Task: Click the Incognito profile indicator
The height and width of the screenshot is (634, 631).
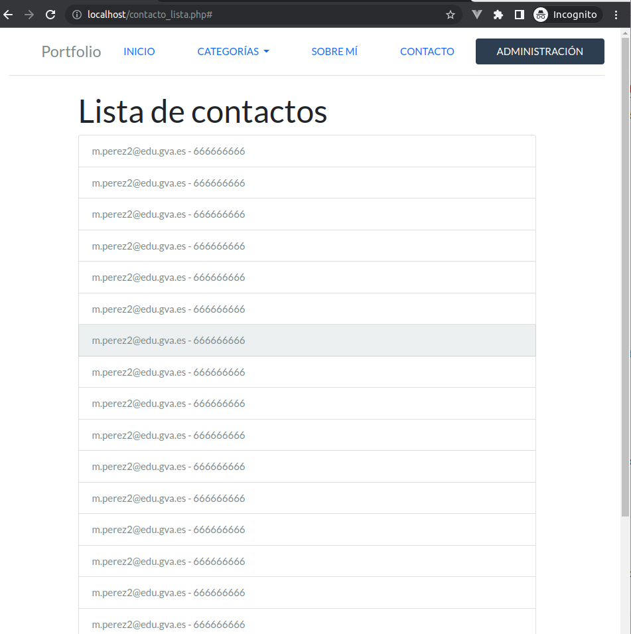Action: [567, 15]
